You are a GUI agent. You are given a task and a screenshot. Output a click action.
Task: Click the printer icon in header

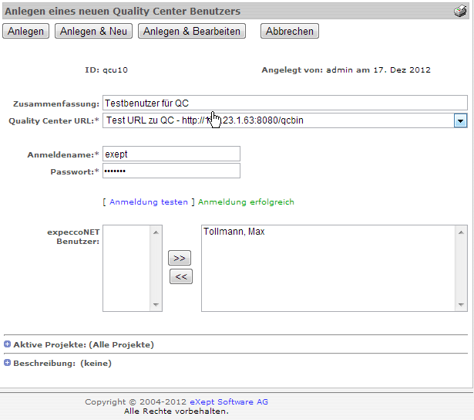point(460,11)
